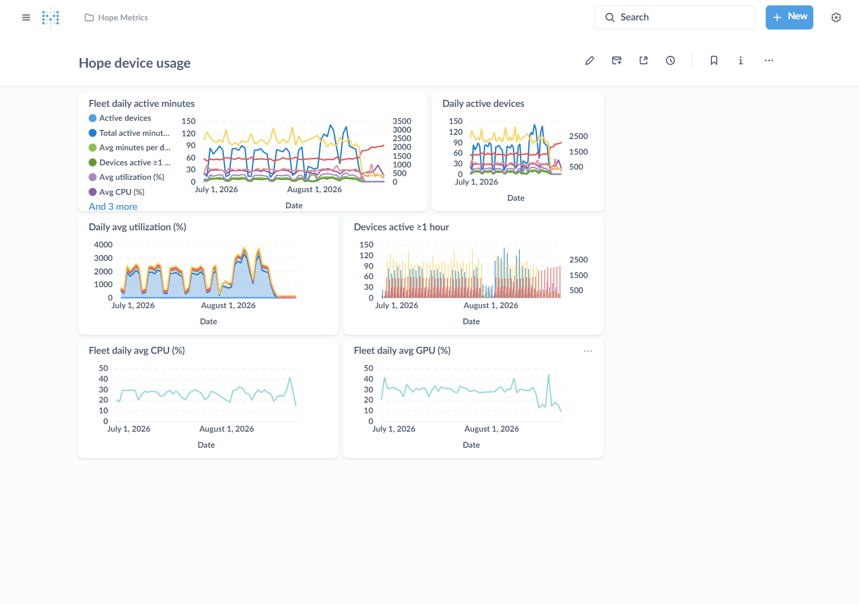859x604 pixels.
Task: Open the sharing icon
Action: pyautogui.click(x=643, y=61)
